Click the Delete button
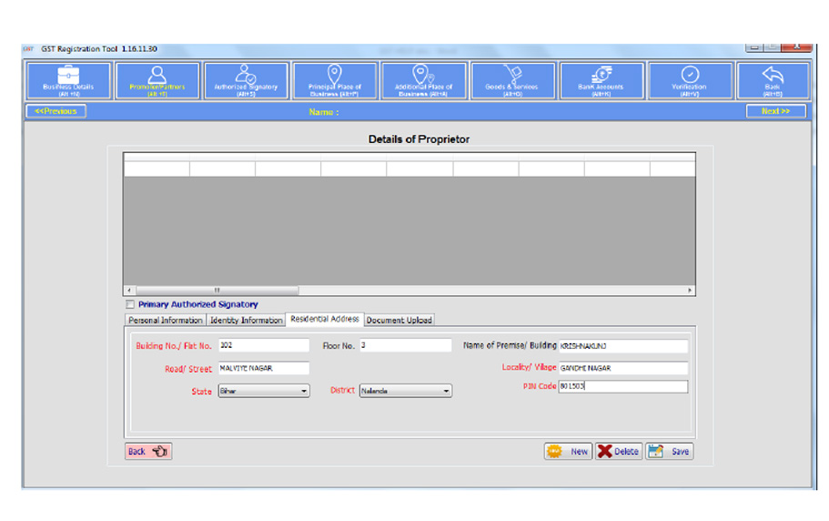The image size is (829, 521). (619, 451)
